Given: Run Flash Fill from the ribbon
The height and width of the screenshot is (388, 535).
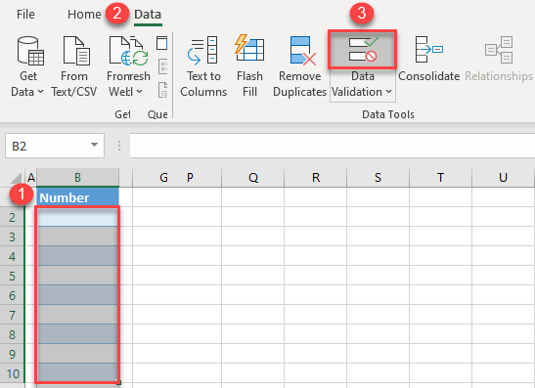Looking at the screenshot, I should 249,49.
